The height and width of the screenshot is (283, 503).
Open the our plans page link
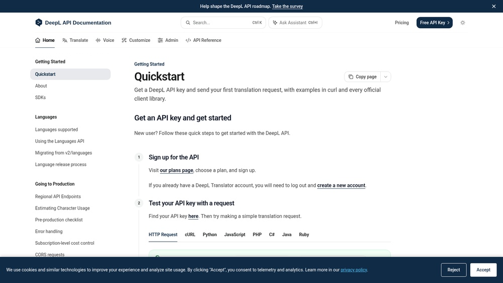click(177, 170)
